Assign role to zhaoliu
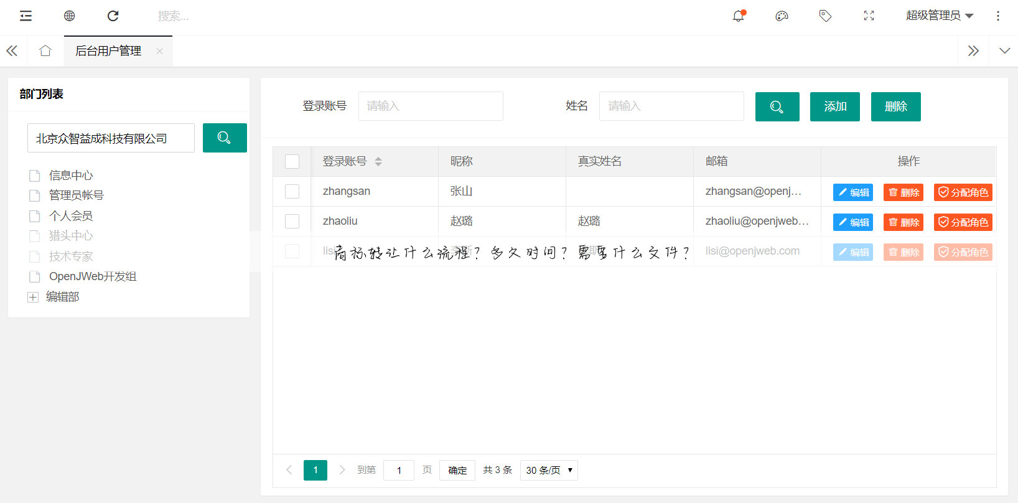The width and height of the screenshot is (1018, 503). click(963, 222)
